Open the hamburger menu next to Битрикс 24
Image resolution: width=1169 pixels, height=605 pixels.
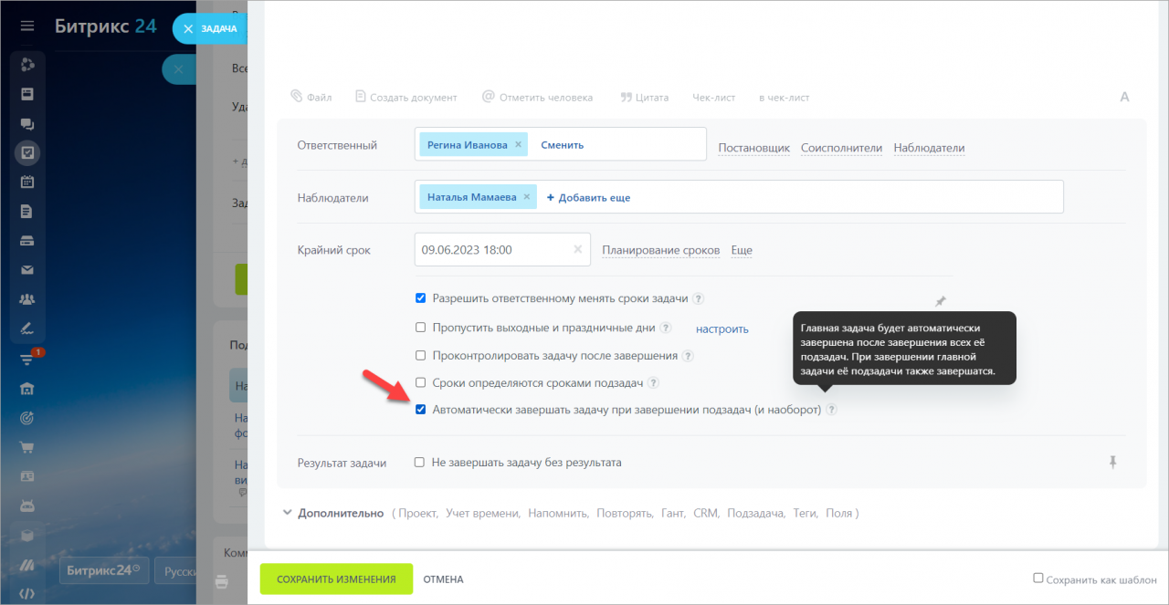coord(27,26)
